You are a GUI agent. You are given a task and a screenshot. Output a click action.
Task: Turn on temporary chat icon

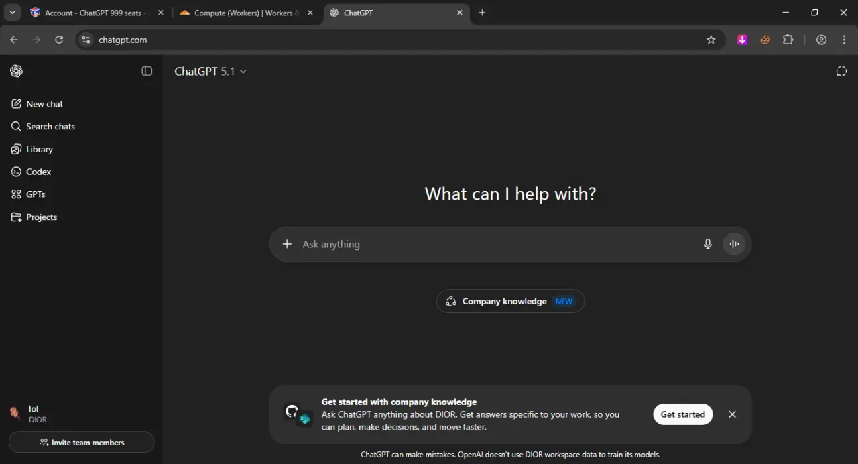(841, 71)
